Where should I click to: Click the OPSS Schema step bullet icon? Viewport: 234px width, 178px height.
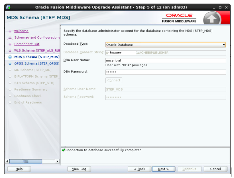click(10, 63)
